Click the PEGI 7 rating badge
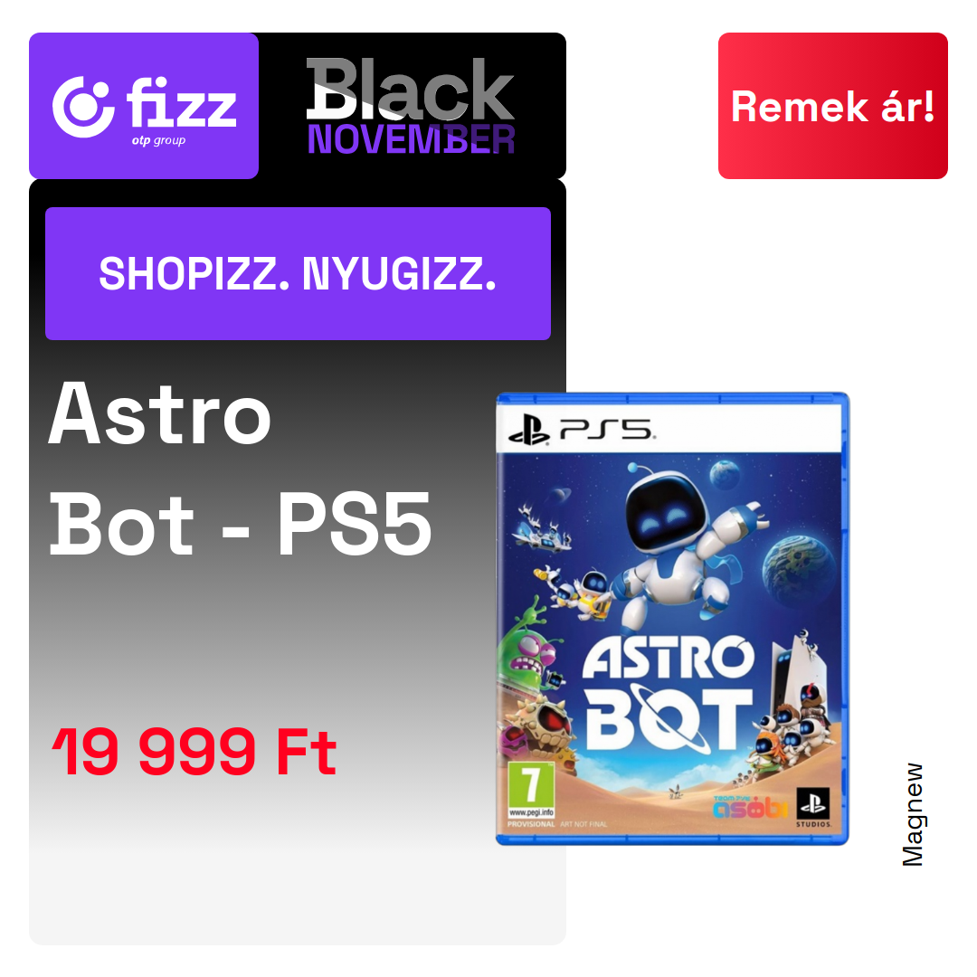Viewport: 977px width, 977px height. pos(531,789)
